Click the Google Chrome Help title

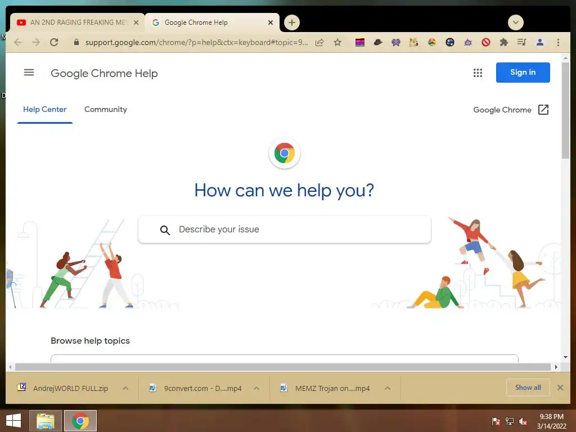104,73
